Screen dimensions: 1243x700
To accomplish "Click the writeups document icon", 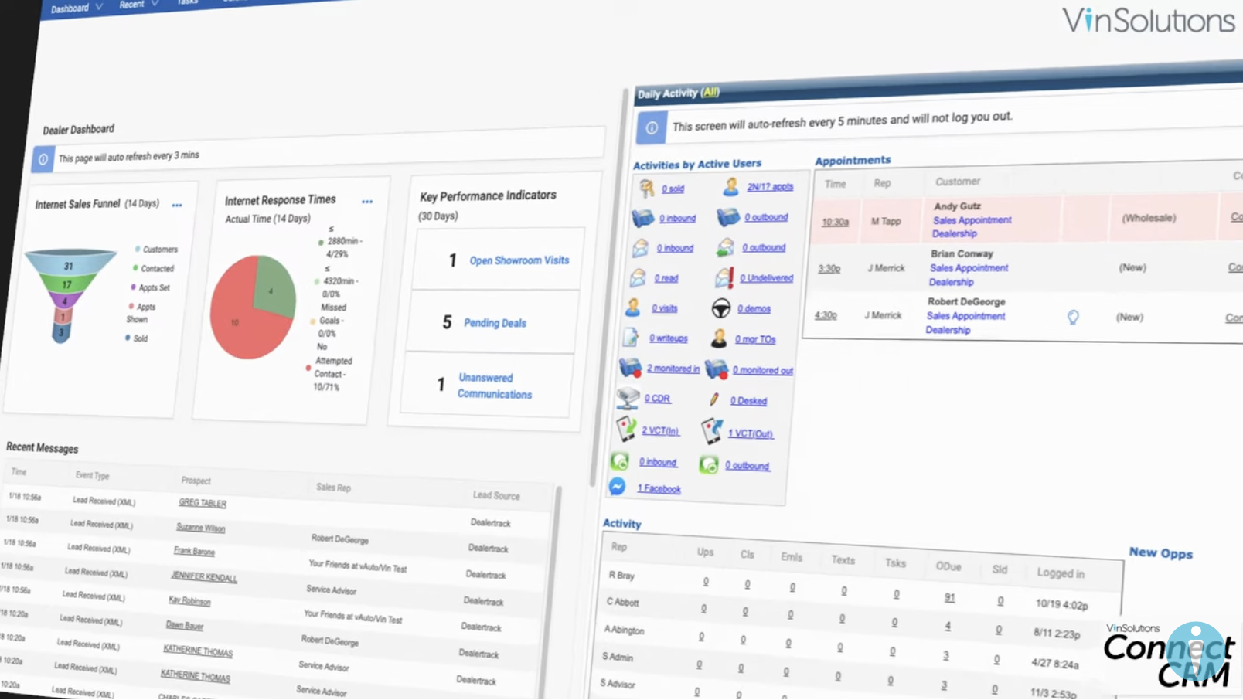I will coord(631,338).
